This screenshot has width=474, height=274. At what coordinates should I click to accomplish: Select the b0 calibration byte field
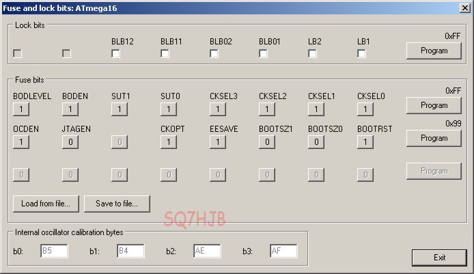point(54,251)
